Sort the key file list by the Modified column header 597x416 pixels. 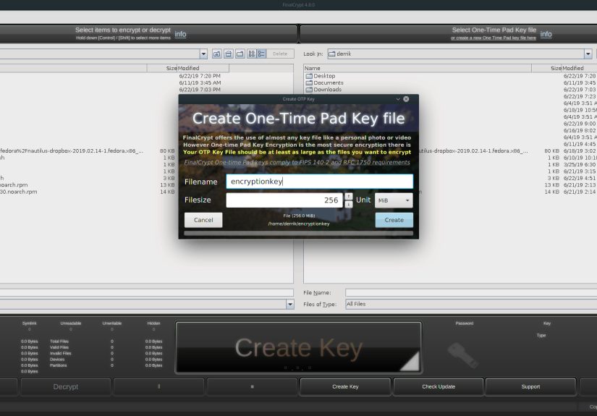(x=580, y=68)
